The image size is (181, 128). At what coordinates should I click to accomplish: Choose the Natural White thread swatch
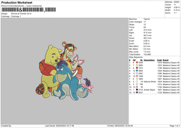(137, 82)
